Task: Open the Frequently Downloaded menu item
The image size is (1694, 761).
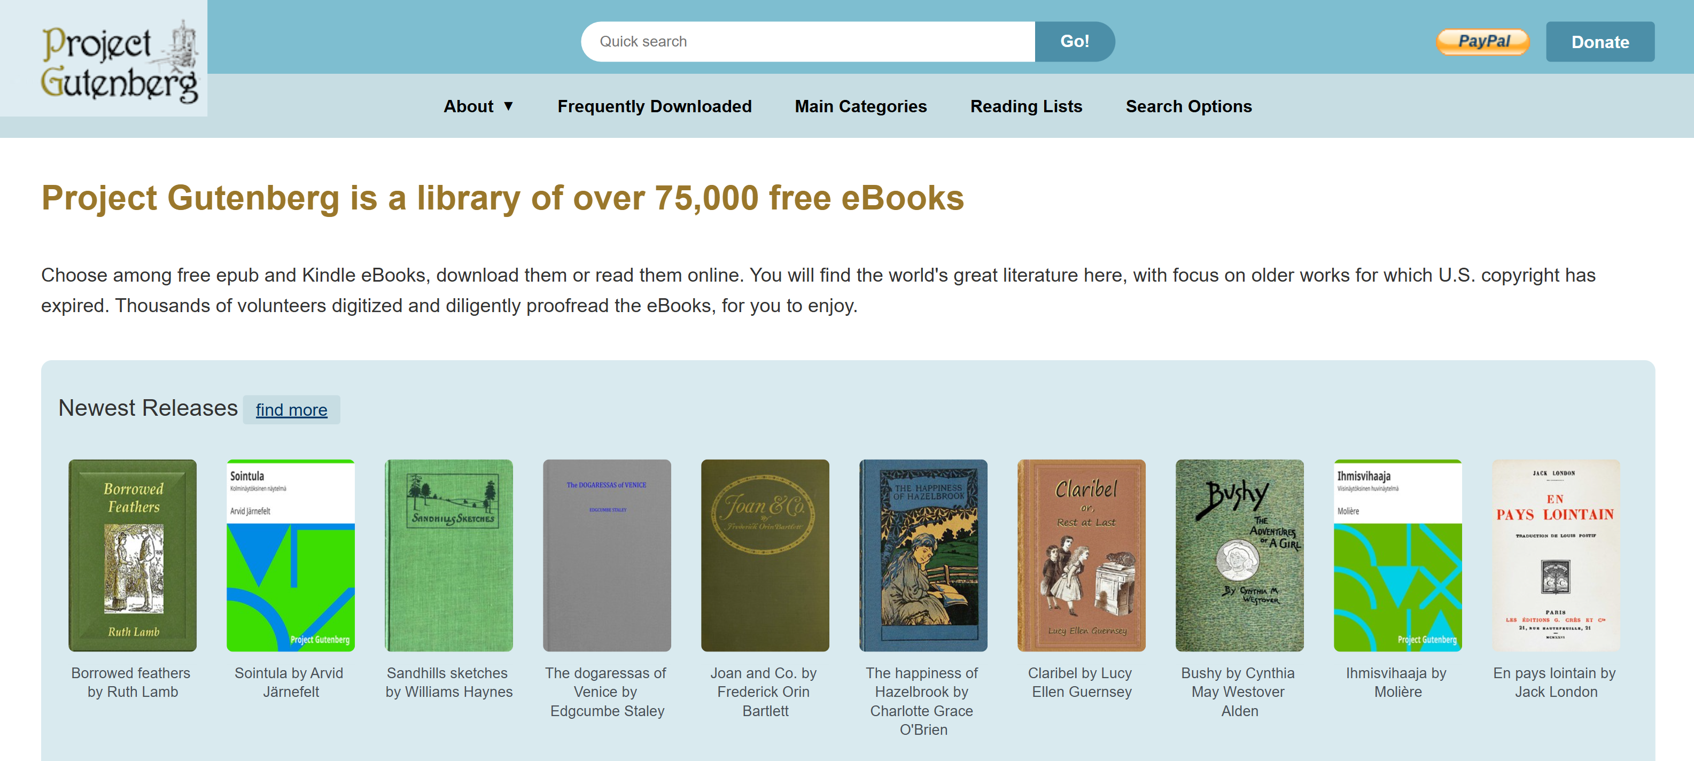Action: click(654, 106)
